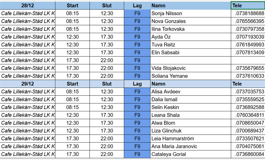Click the highlighted Tele header in top row
The image size is (265, 160).
point(248,6)
